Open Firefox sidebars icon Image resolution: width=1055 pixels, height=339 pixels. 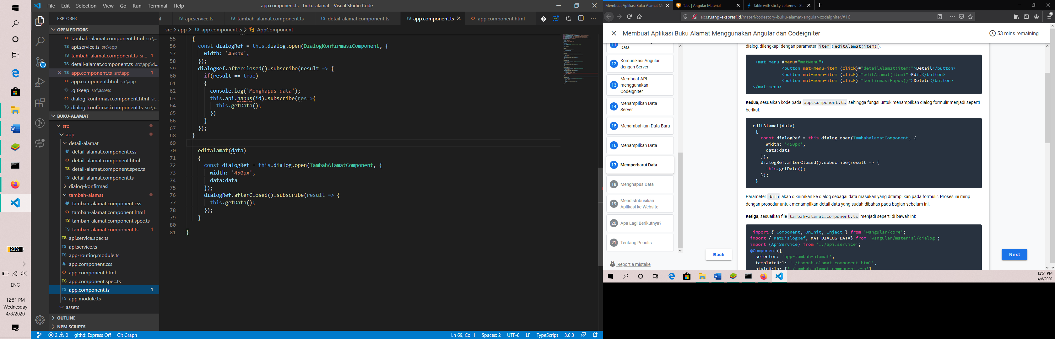click(1026, 17)
